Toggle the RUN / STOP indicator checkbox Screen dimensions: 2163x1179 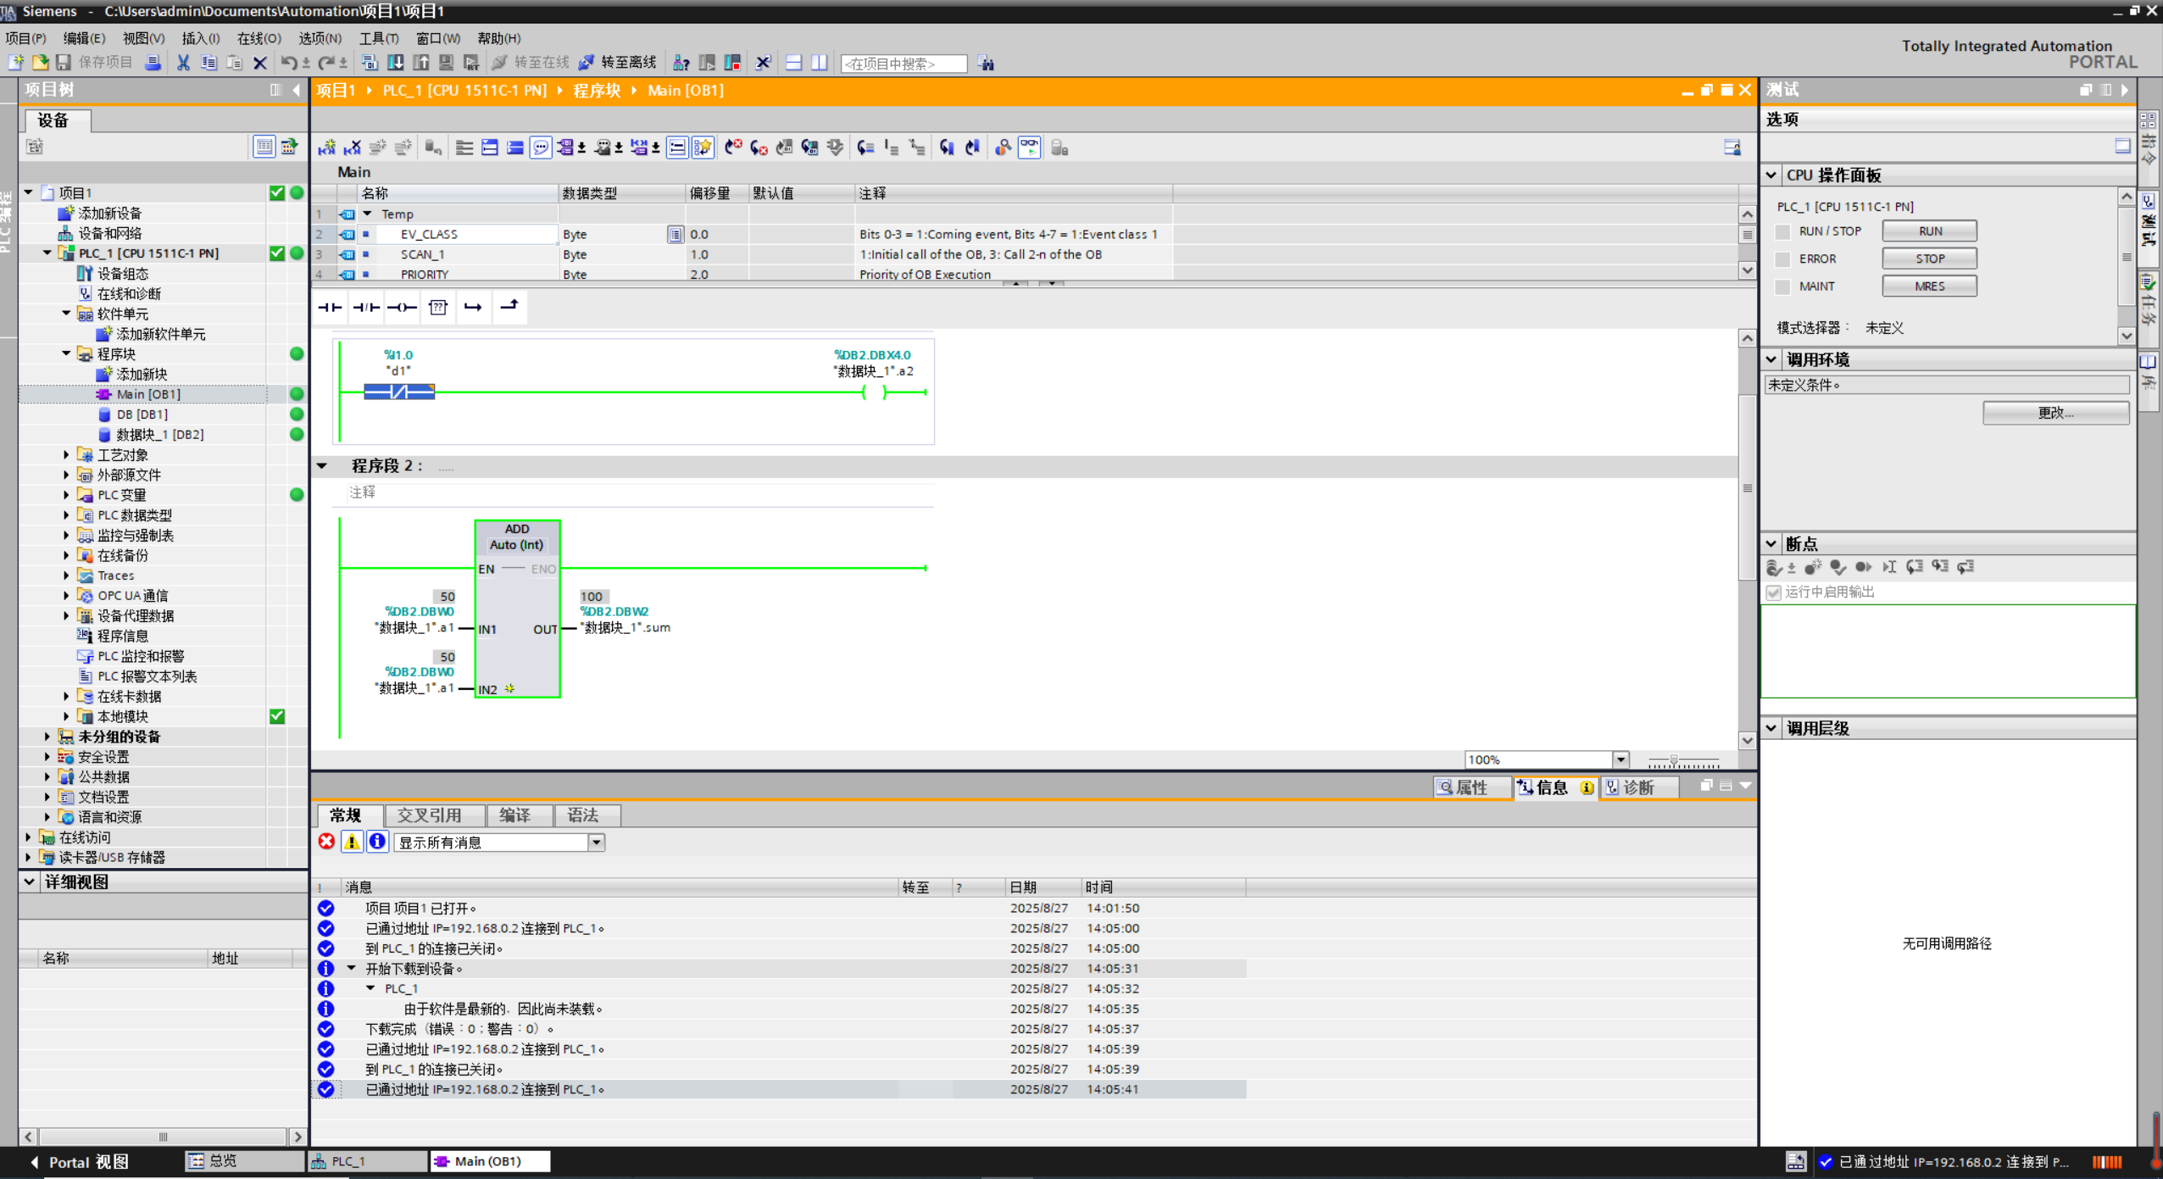coord(1782,231)
